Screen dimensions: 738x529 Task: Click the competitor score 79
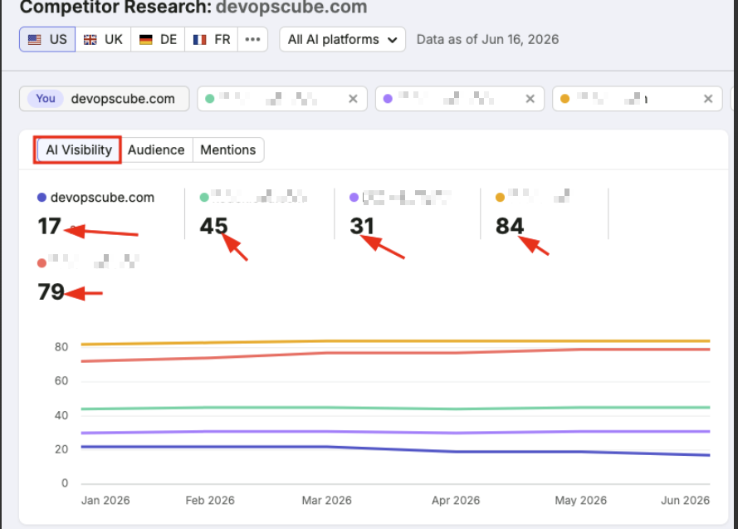(51, 291)
